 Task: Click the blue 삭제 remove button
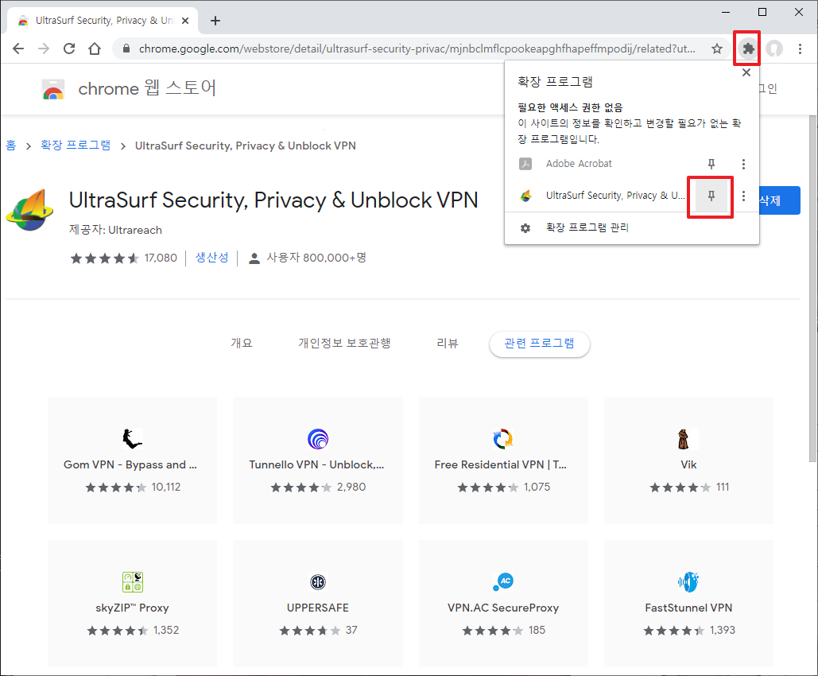pos(779,200)
